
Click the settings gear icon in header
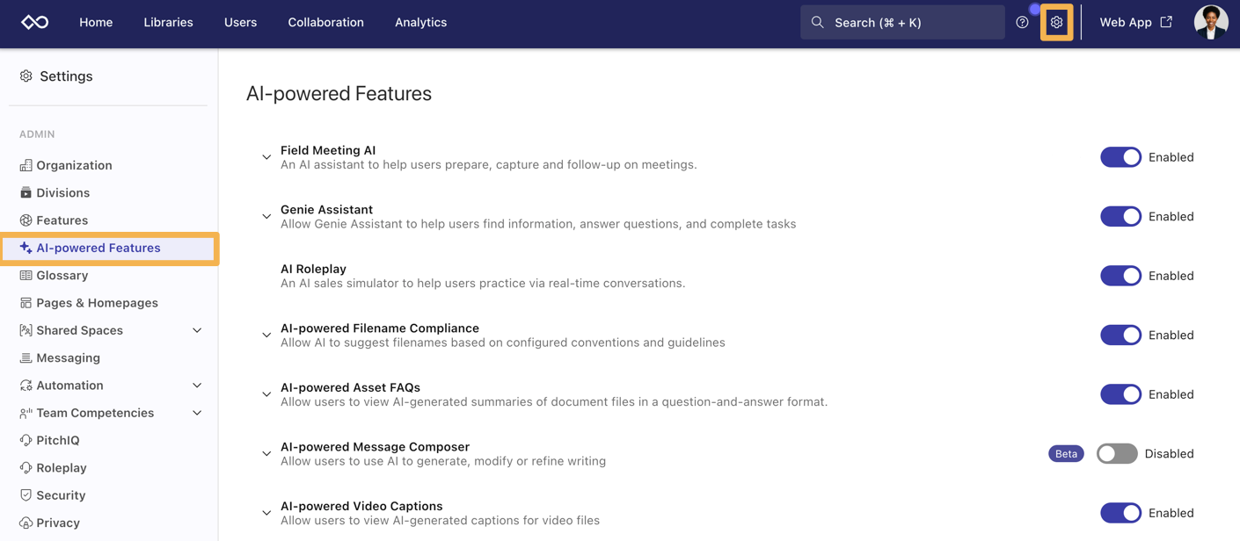(1056, 22)
